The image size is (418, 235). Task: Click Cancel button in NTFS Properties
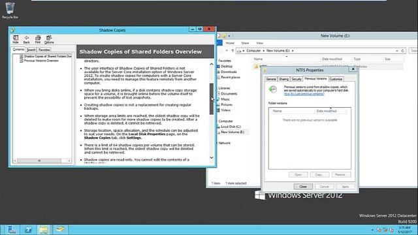(324, 187)
